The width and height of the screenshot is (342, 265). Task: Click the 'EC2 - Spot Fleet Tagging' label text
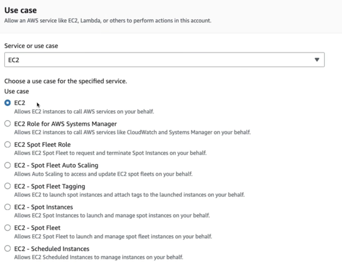click(50, 186)
